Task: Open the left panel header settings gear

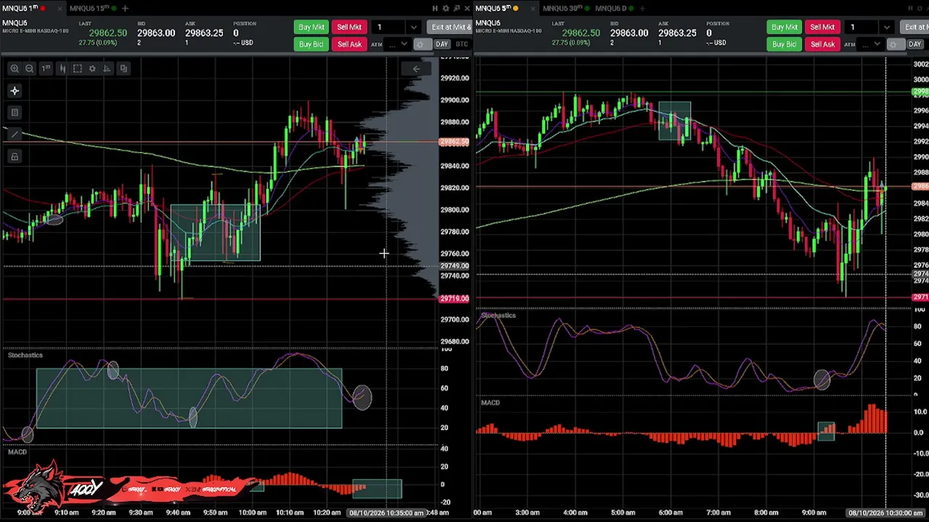Action: click(446, 8)
